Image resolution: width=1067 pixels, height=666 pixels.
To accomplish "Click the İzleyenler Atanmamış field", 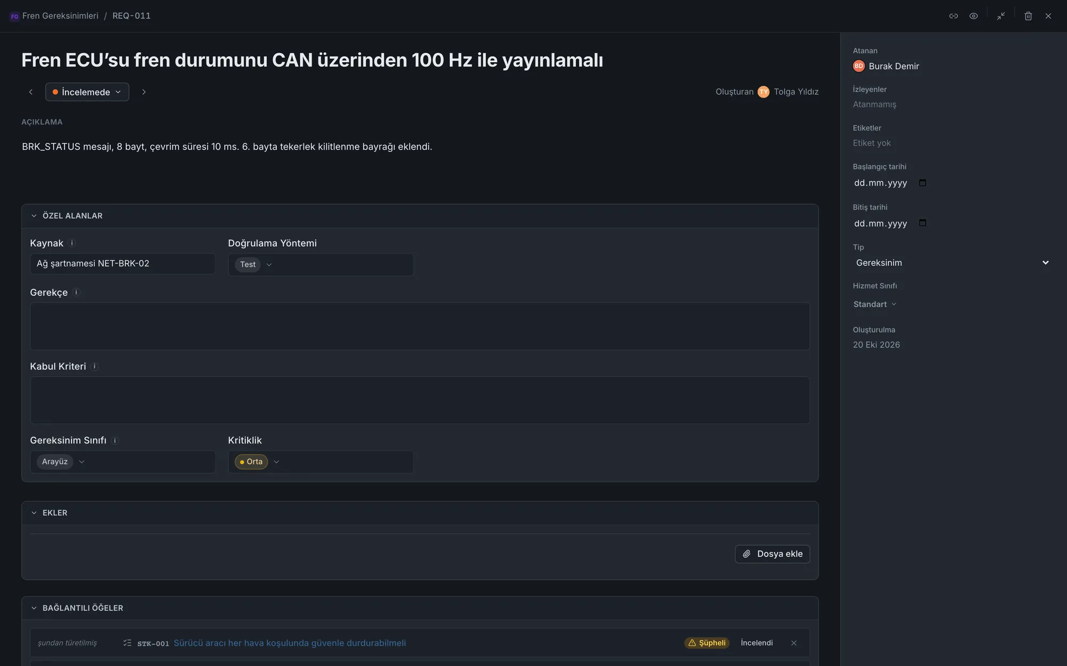I will tap(874, 104).
